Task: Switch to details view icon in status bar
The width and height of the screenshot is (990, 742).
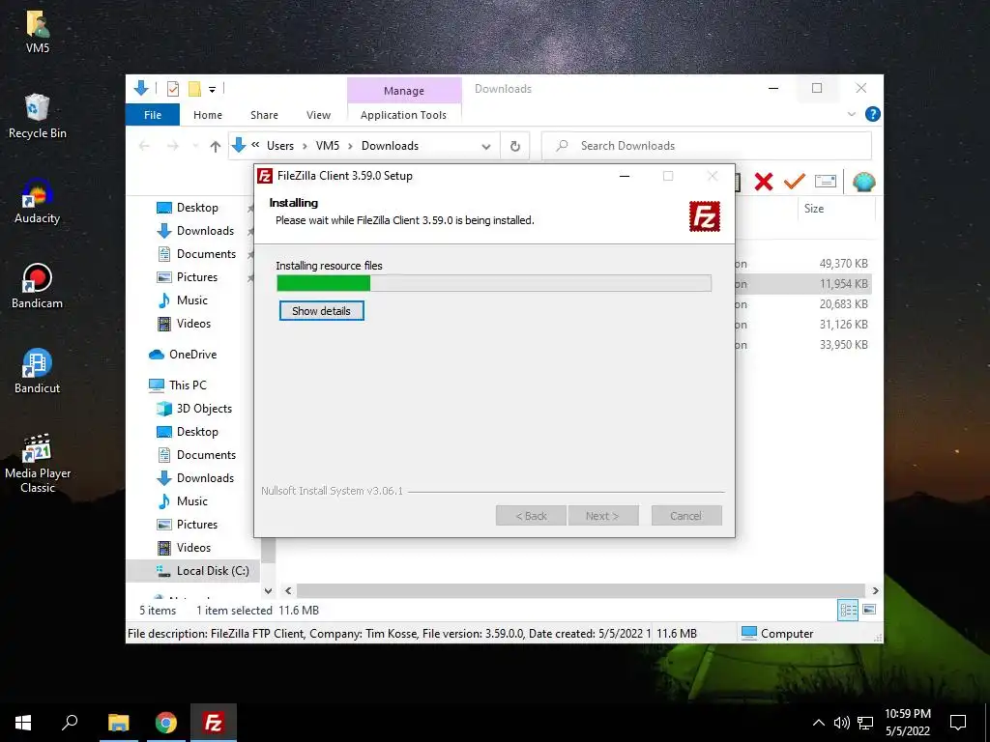Action: 847,610
